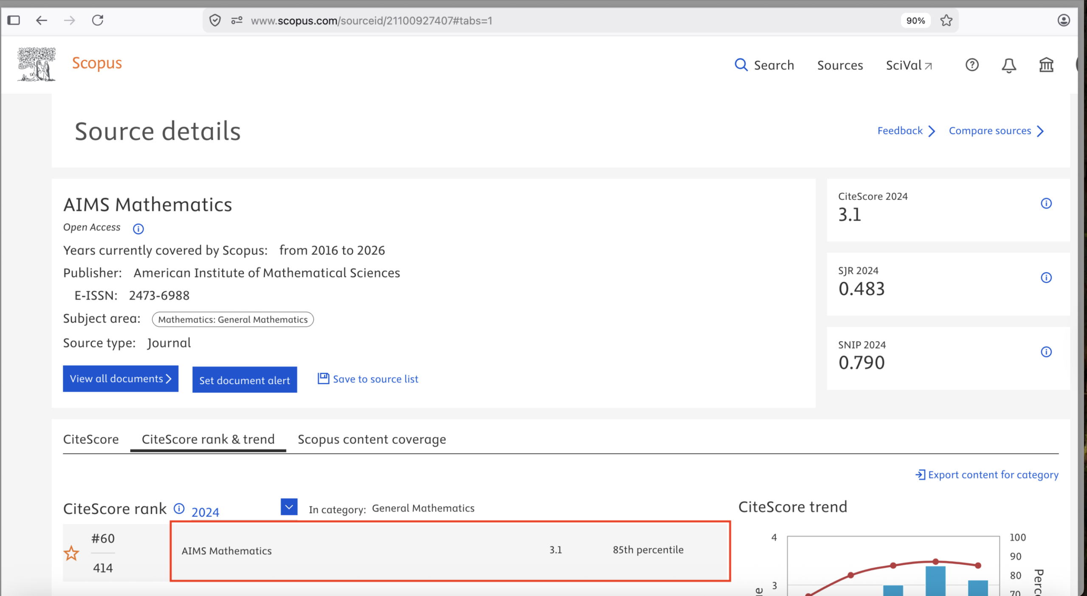Viewport: 1087px width, 596px height.
Task: Click the AIMS Mathematics journal title
Action: [x=148, y=205]
